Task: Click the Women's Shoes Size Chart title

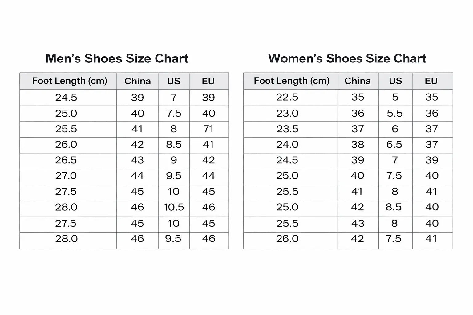Action: 347,58
